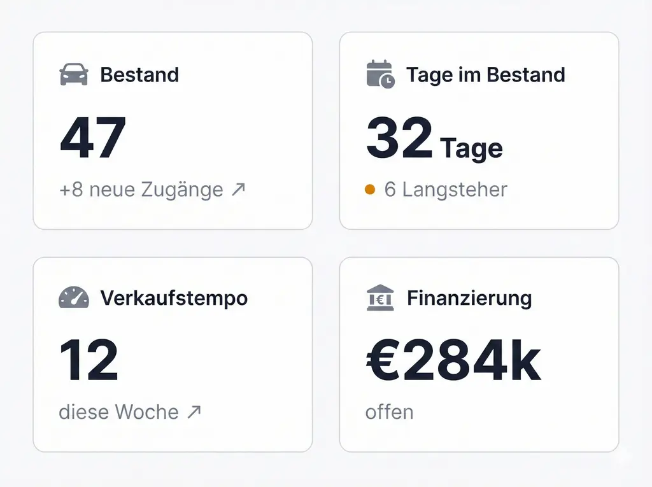Click the 6 Langsteher label

444,189
